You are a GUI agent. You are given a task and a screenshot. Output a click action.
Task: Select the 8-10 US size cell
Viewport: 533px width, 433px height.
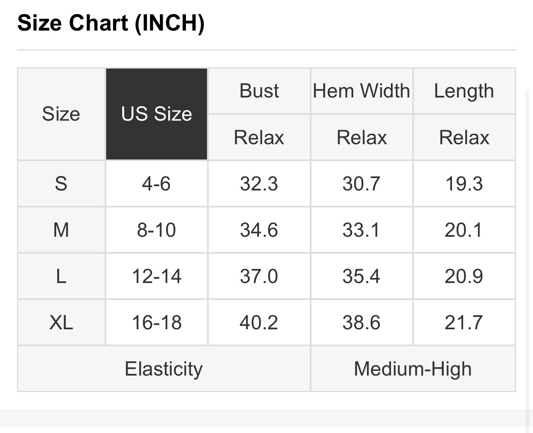tap(157, 230)
